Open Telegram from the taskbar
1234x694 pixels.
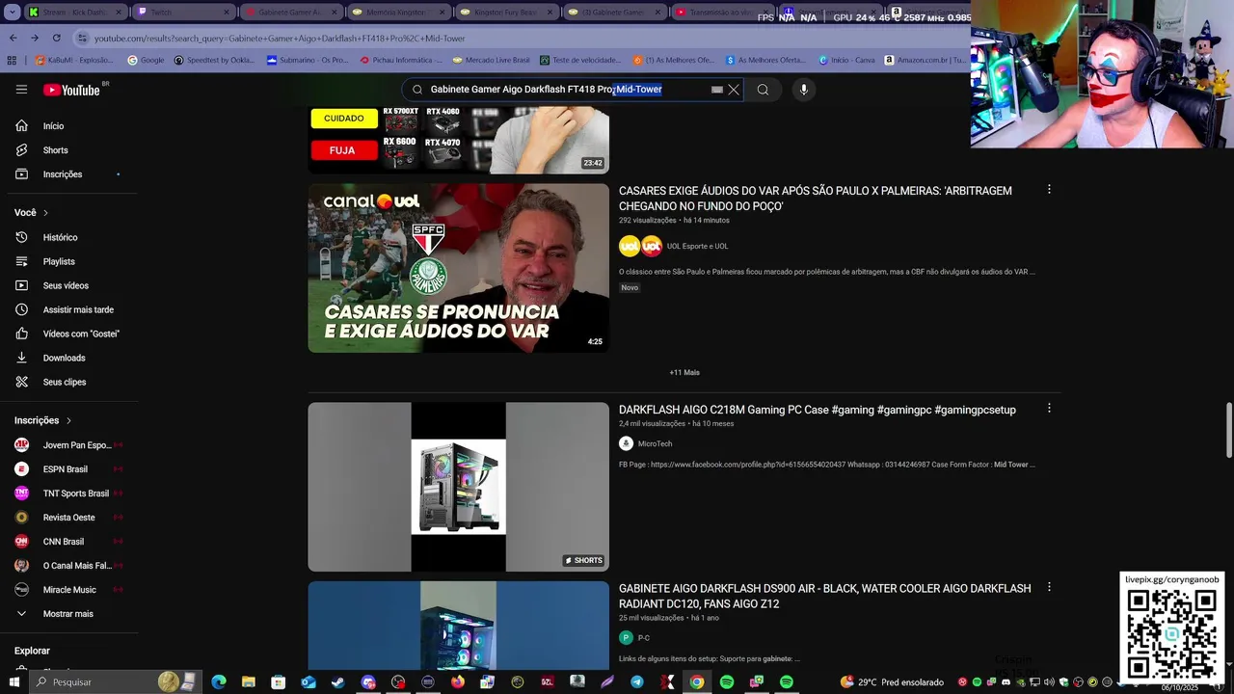(x=637, y=681)
